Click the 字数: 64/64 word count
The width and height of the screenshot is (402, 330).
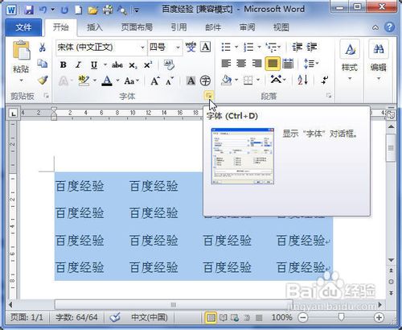tap(76, 318)
